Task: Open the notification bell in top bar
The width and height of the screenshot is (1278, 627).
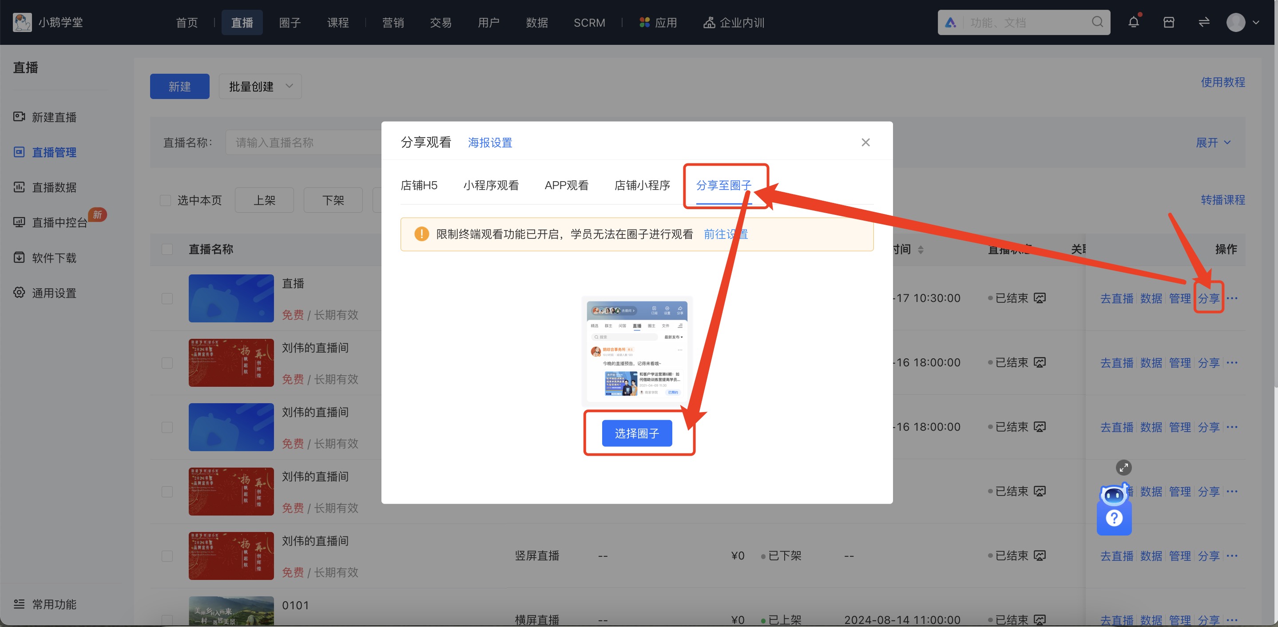Action: coord(1134,22)
